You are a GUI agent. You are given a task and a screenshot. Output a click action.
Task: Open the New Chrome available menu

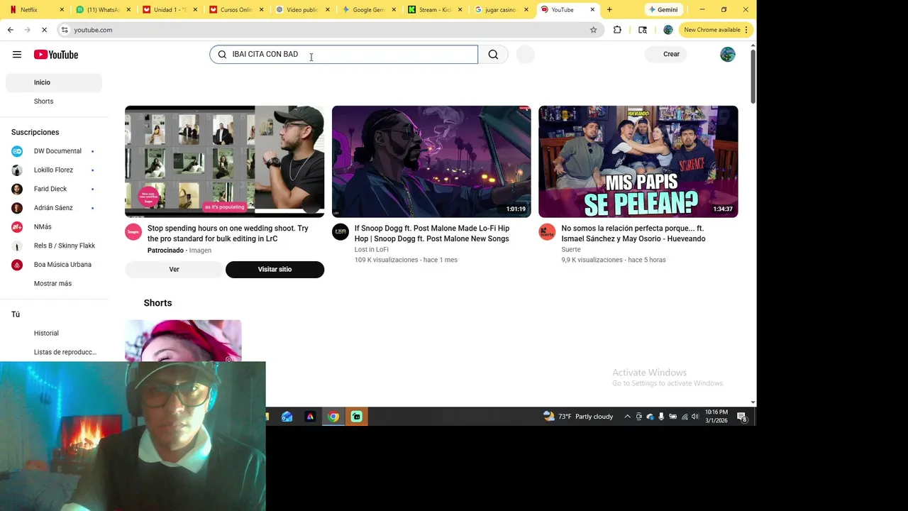click(715, 30)
